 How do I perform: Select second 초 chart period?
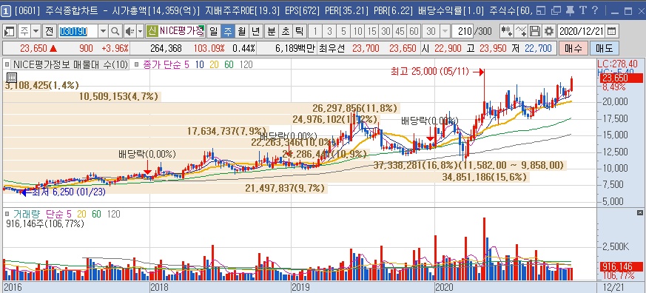[285, 31]
